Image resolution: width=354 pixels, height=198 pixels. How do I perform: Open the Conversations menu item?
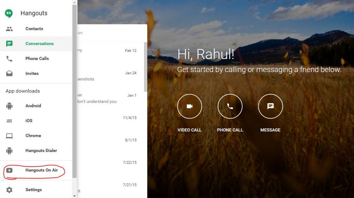pyautogui.click(x=36, y=44)
